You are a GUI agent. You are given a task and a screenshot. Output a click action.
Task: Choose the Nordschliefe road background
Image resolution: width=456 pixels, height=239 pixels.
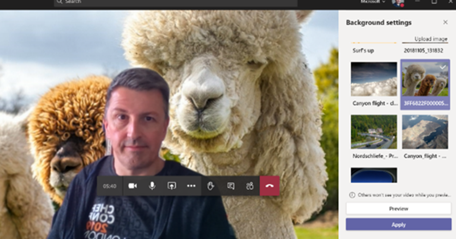374,132
